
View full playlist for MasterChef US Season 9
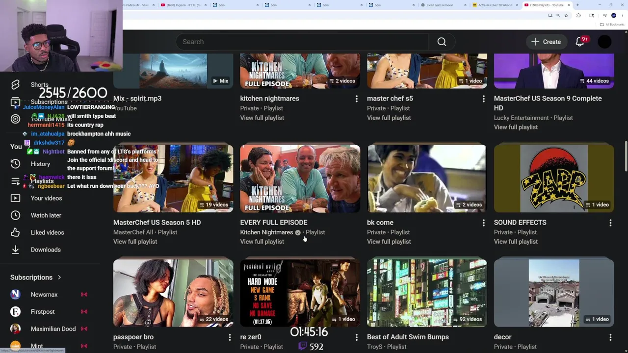point(516,127)
